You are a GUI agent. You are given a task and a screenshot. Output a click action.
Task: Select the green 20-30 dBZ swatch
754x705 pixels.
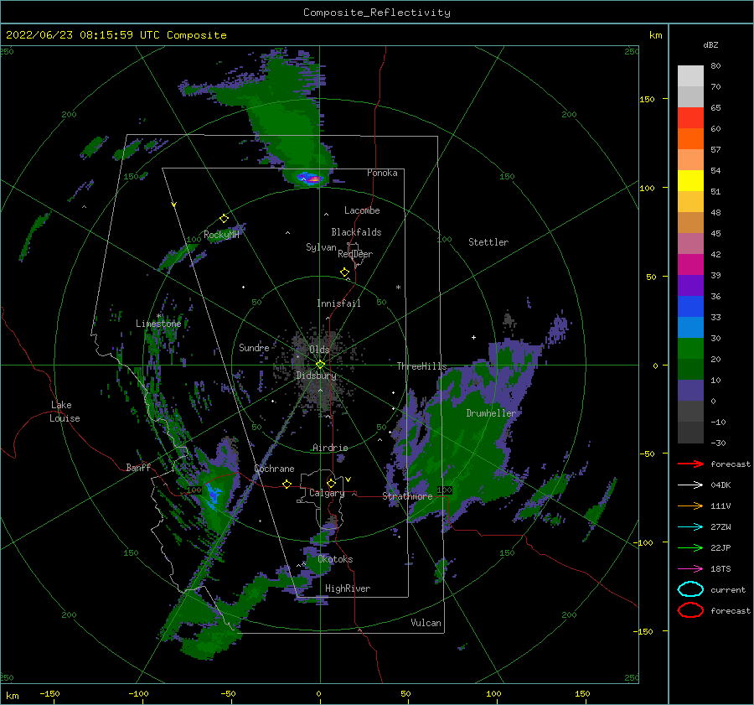[690, 349]
